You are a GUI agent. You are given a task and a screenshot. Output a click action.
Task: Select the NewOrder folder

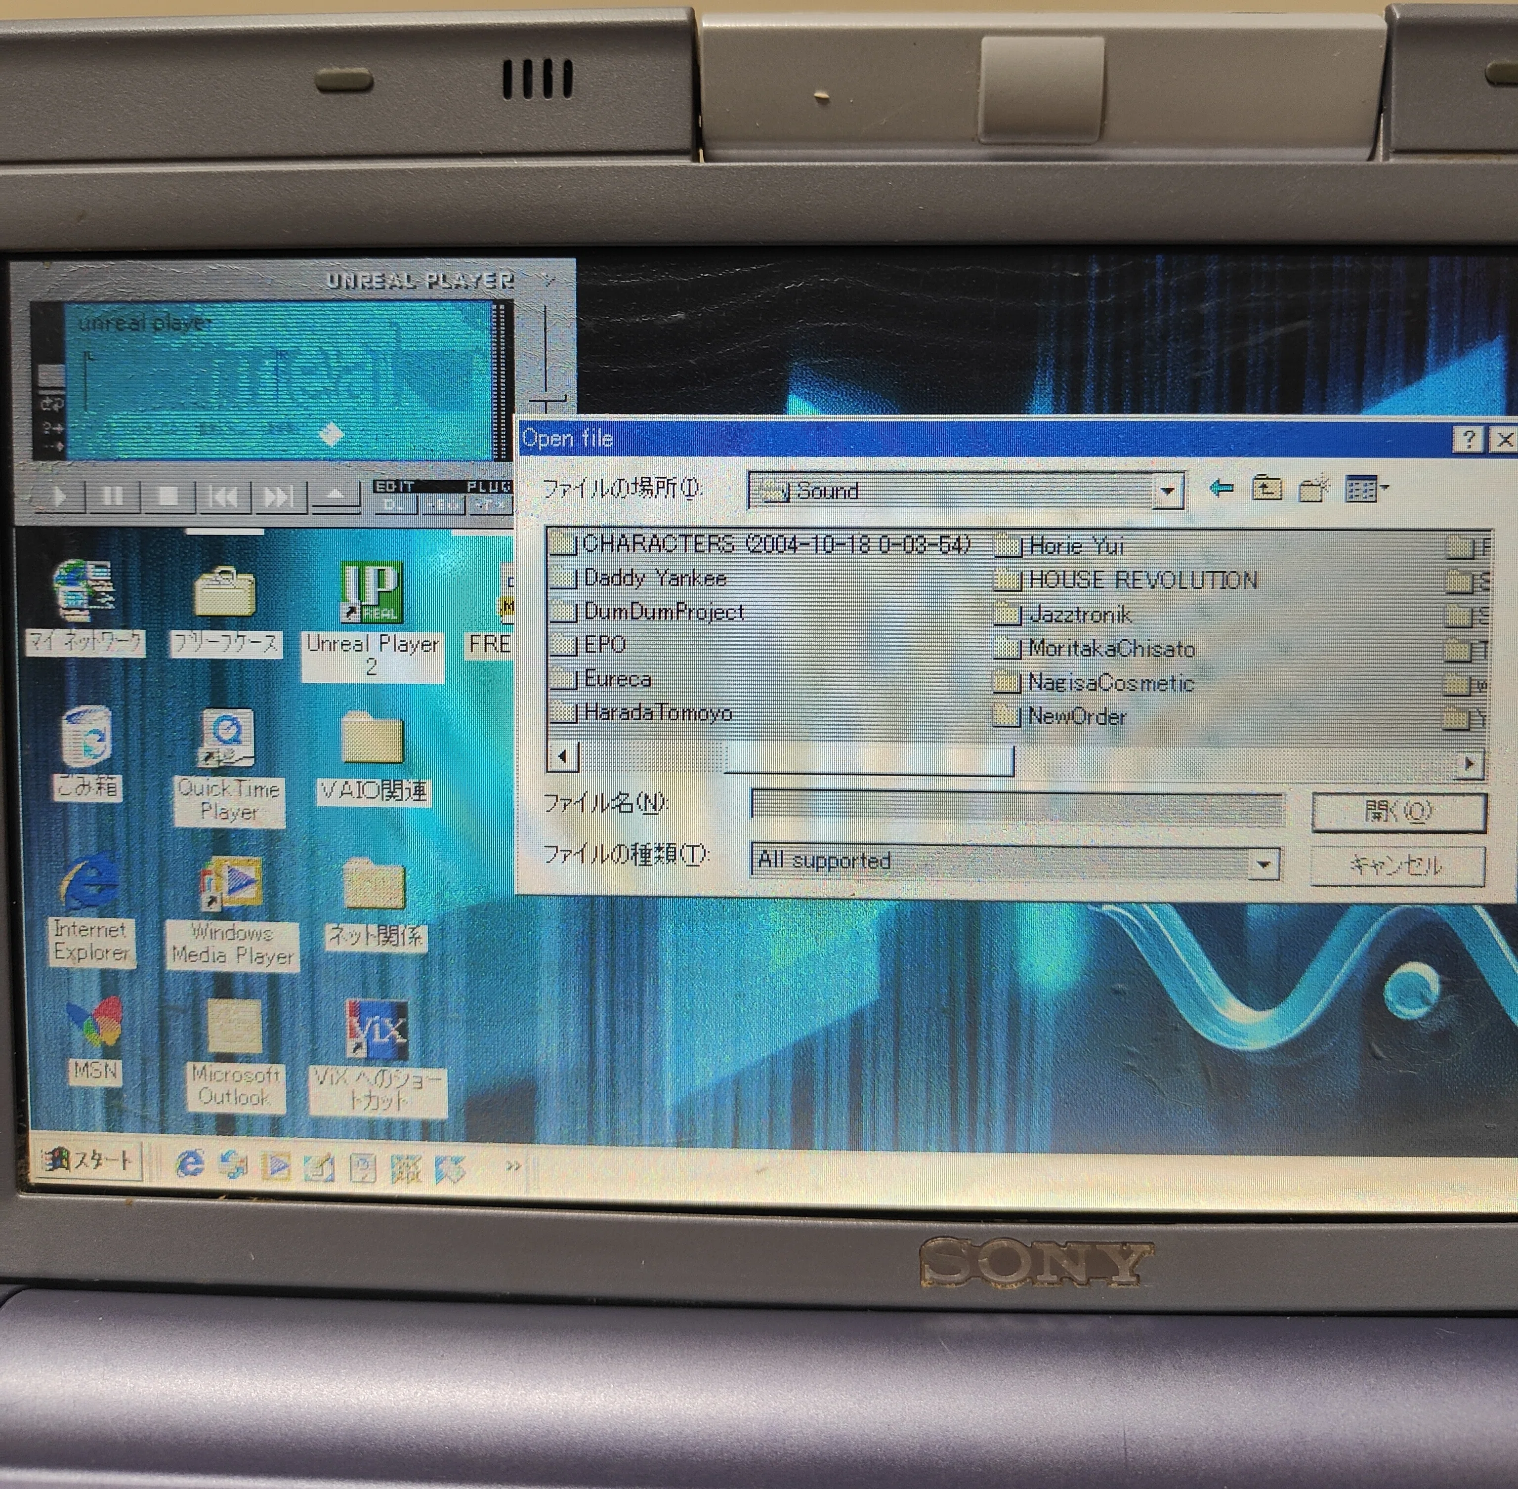[1060, 715]
